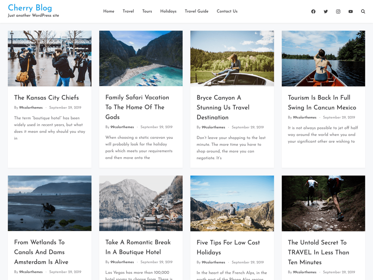Viewport: 373px width, 280px height.
Task: Open the YouTube social icon
Action: (x=350, y=11)
